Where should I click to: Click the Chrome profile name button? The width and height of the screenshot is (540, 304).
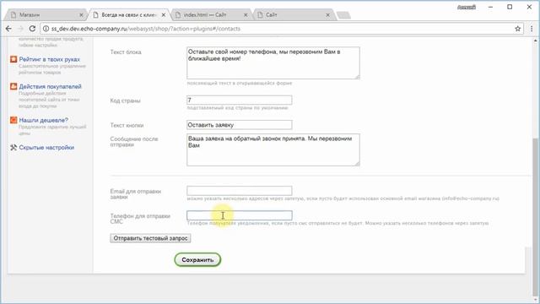point(467,7)
